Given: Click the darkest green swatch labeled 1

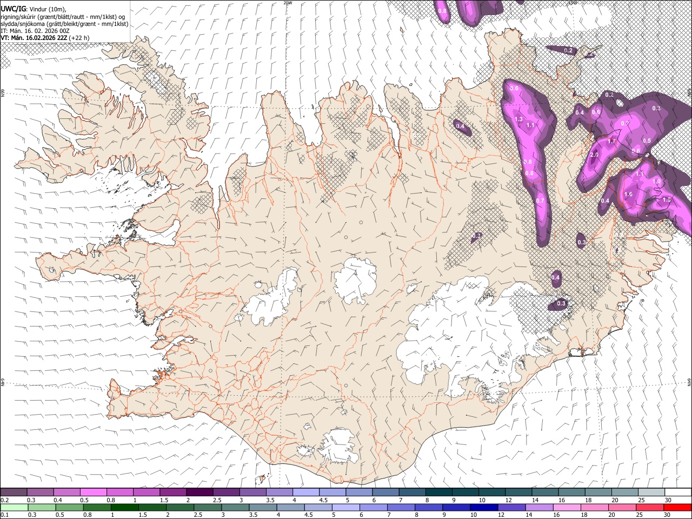Looking at the screenshot, I should pyautogui.click(x=124, y=507).
